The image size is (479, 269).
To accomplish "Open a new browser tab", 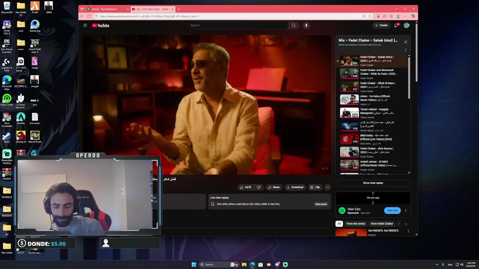I will pos(179,9).
